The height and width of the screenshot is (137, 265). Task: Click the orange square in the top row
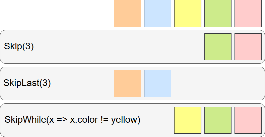pyautogui.click(x=127, y=13)
